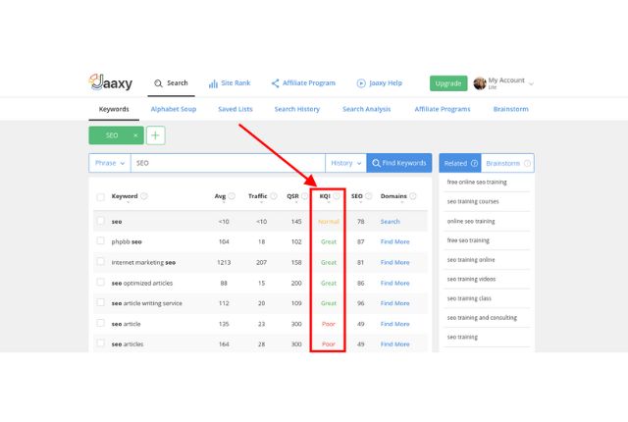Click the info icon next to Domains header
The width and height of the screenshot is (628, 422).
pyautogui.click(x=413, y=196)
